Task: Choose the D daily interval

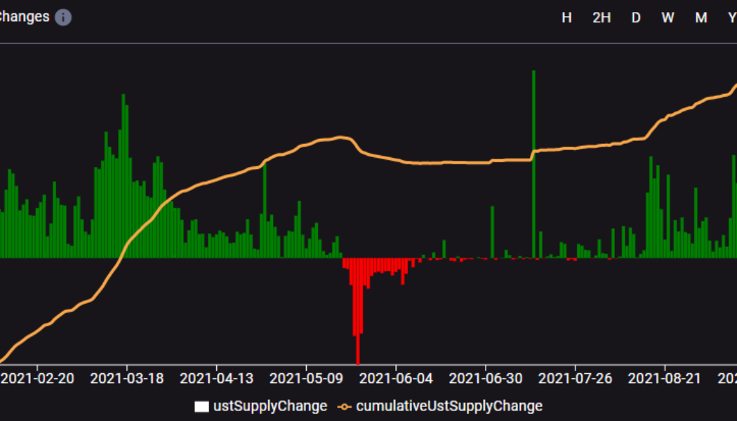Action: click(x=636, y=18)
